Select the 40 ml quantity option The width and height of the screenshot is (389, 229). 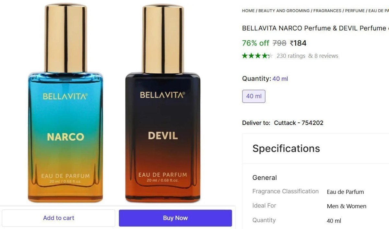pos(253,96)
